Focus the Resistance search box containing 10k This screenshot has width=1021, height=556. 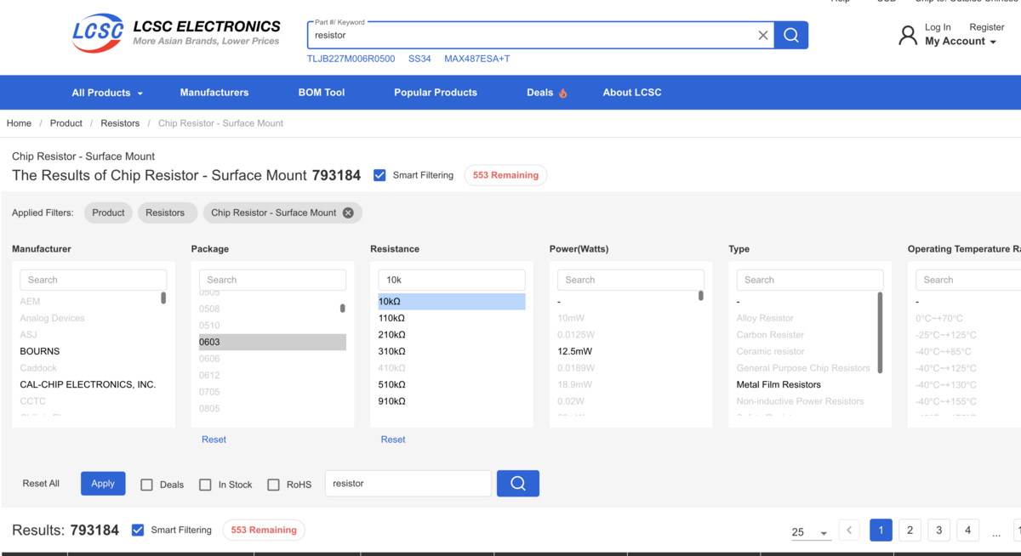(x=452, y=280)
